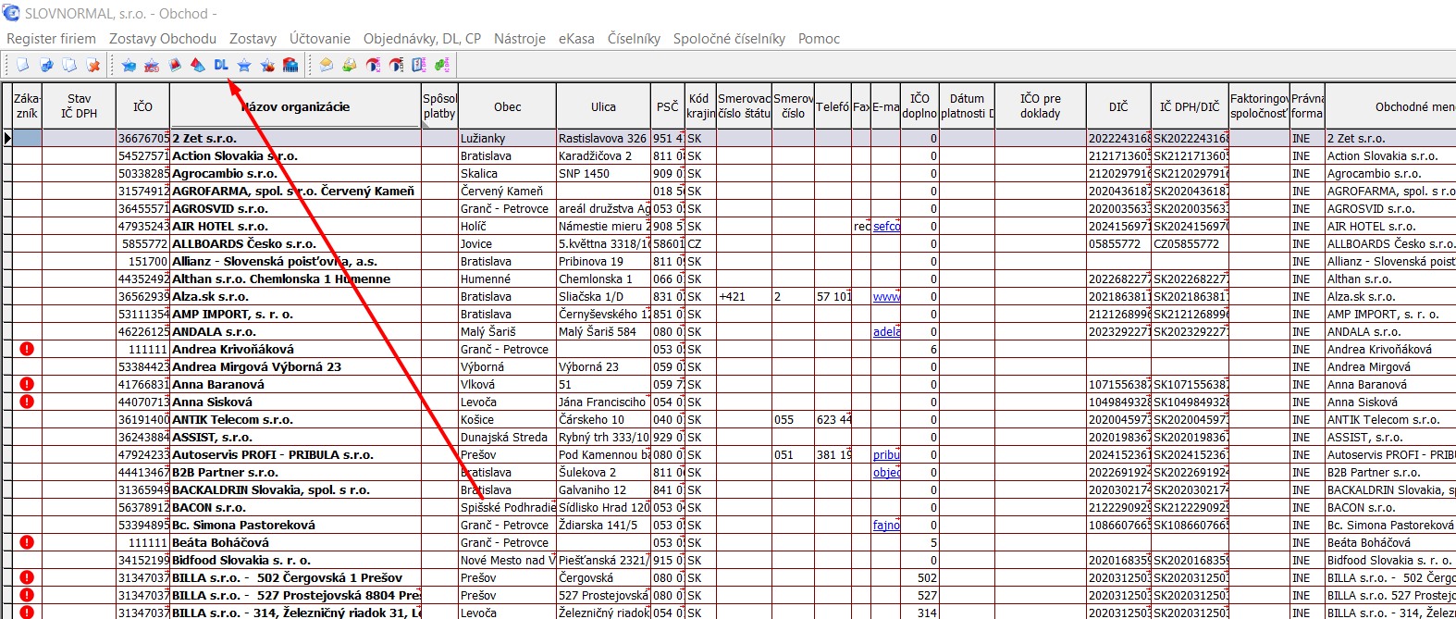Click the star with flame toolbar icon

[267, 65]
